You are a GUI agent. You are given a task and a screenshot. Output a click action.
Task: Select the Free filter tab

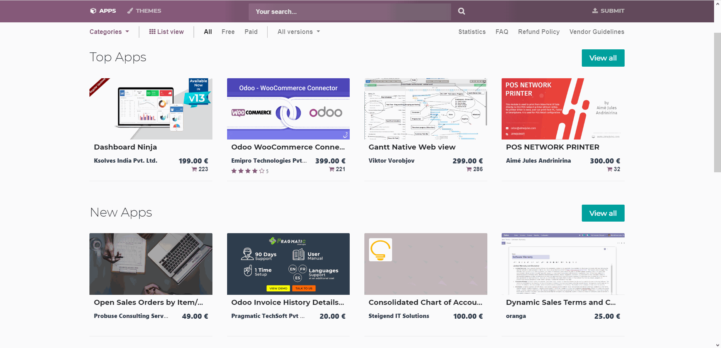pos(228,32)
